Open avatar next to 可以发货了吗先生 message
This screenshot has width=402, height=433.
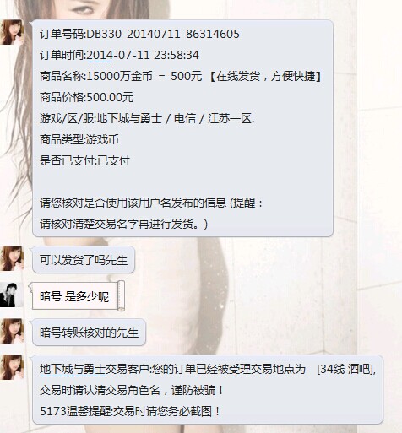coord(12,258)
